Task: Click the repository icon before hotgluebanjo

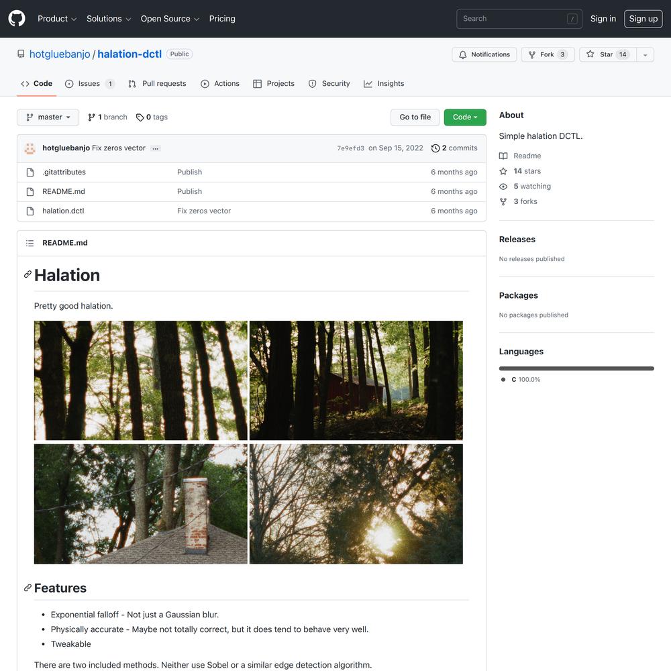Action: (21, 54)
